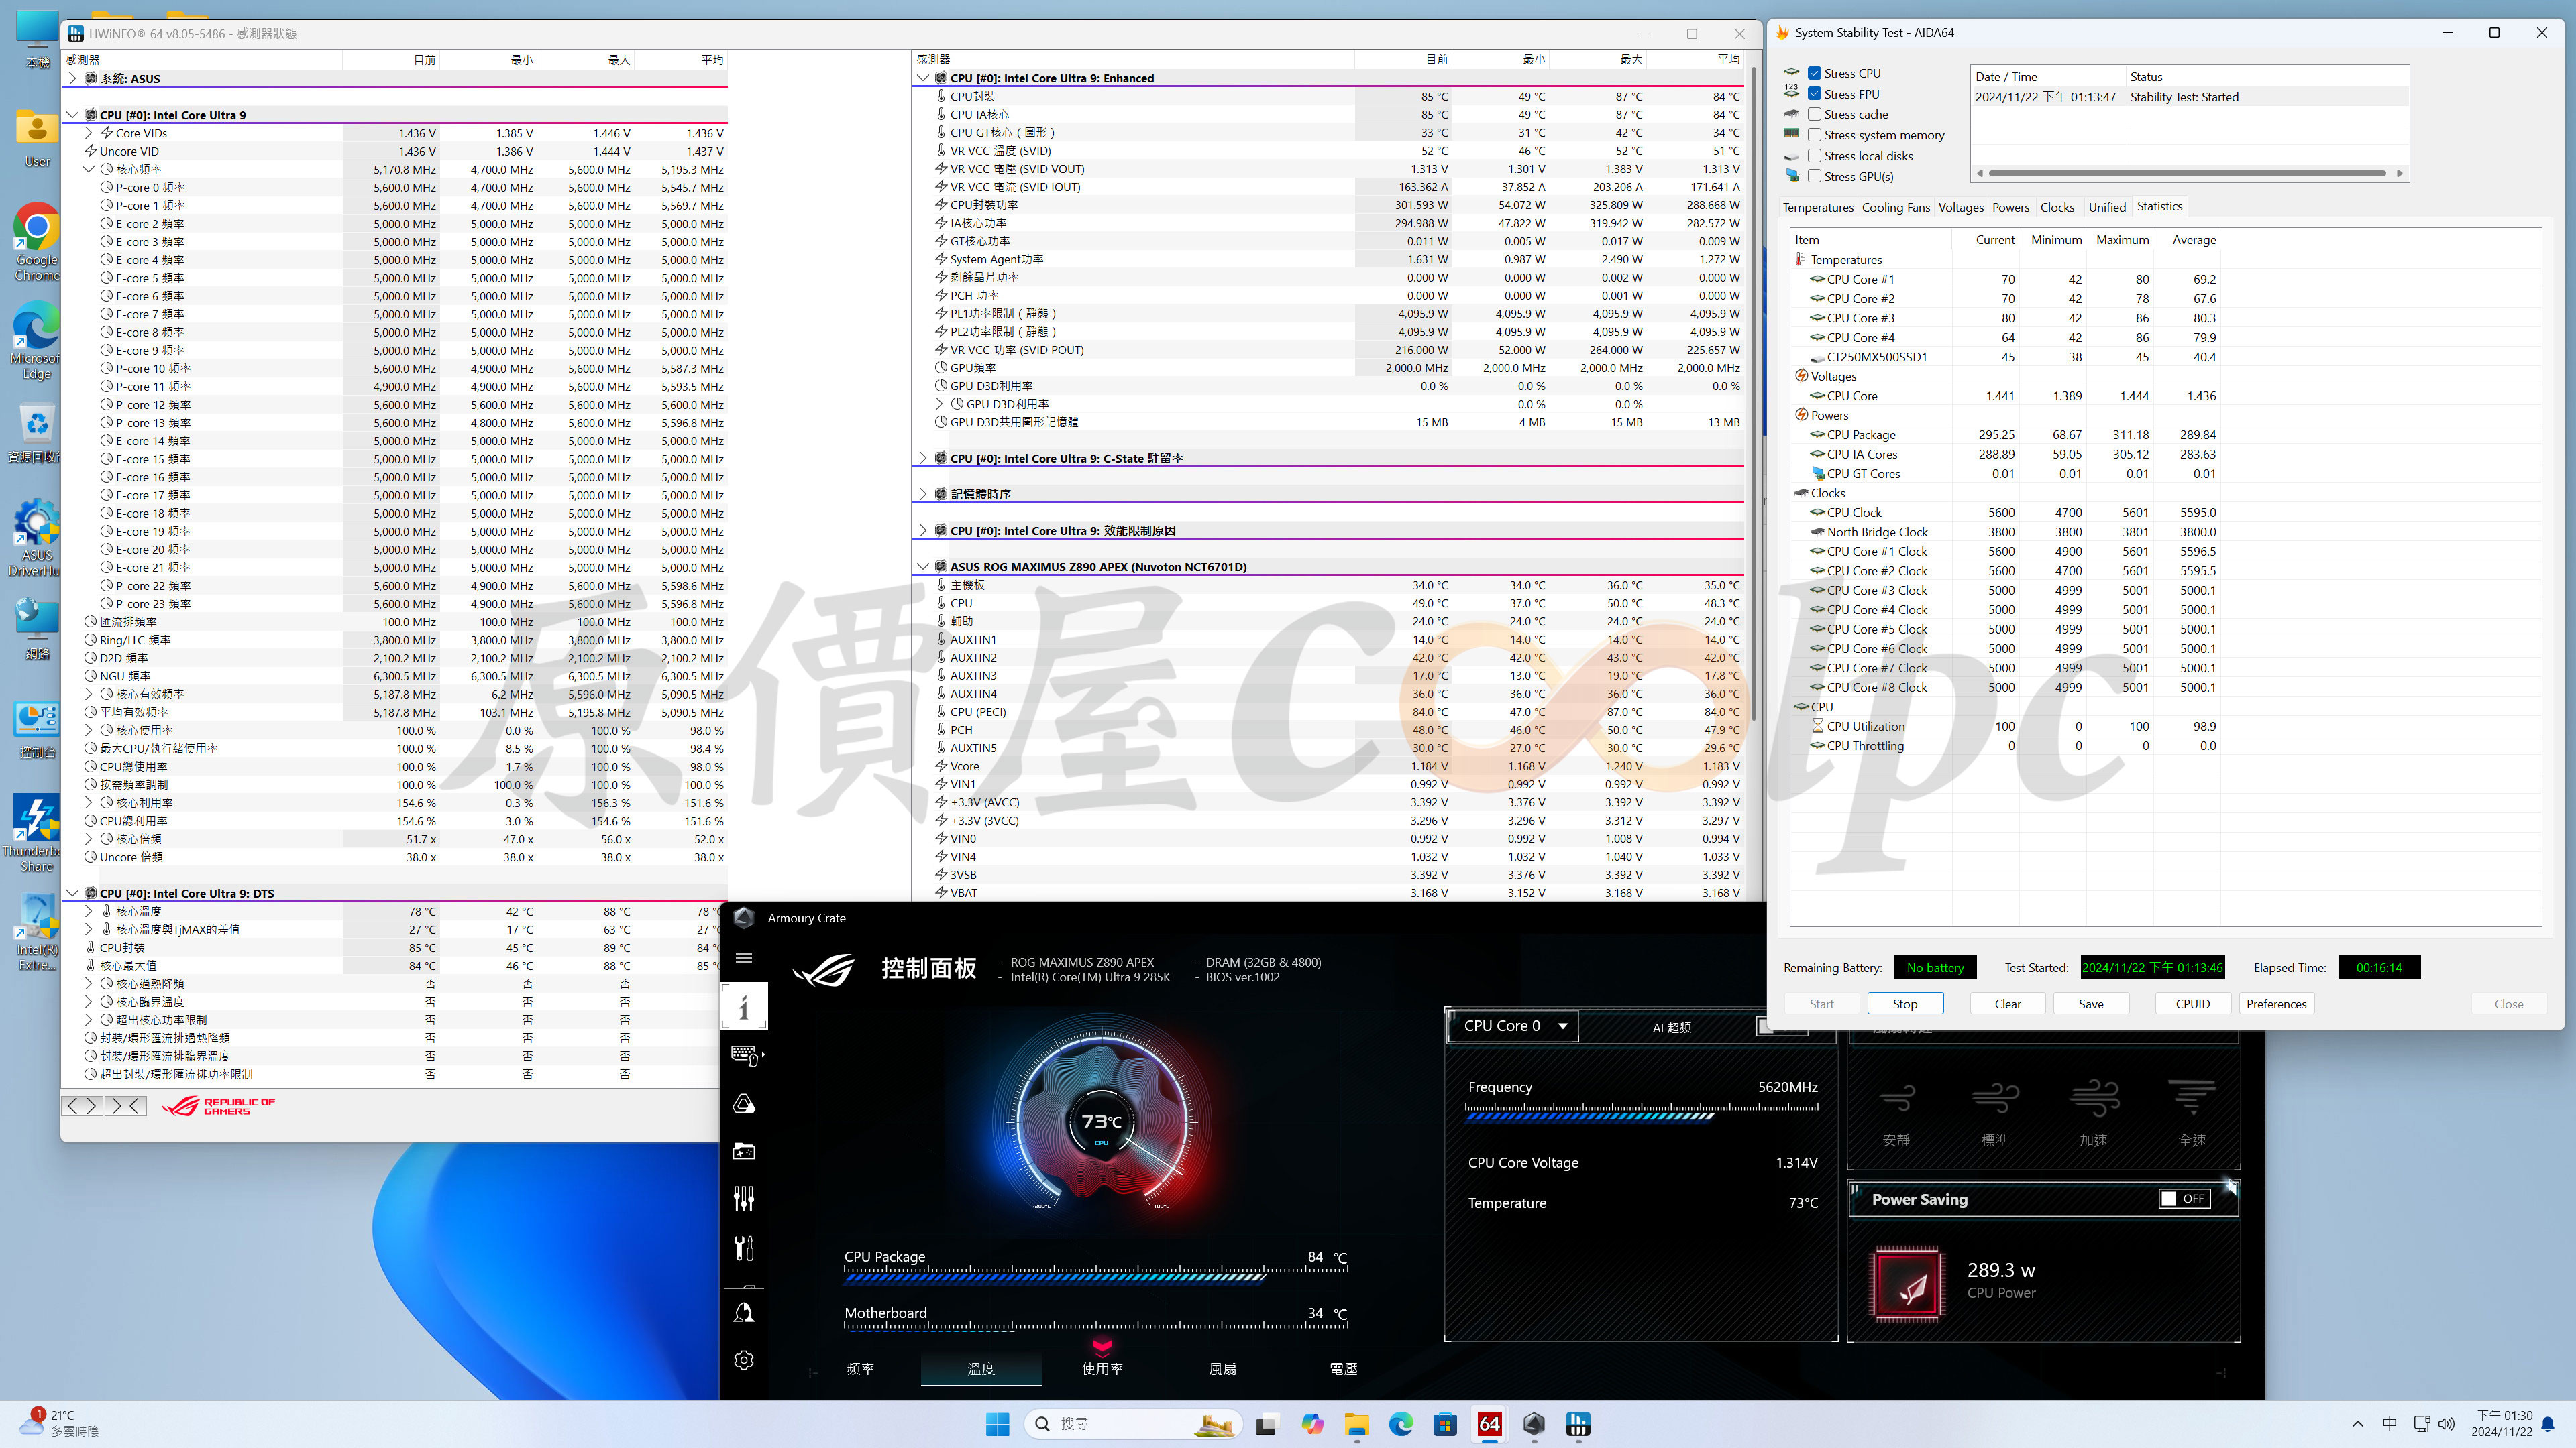The image size is (2576, 1448).
Task: Open the weather widget showing 21°C
Action: coord(60,1423)
